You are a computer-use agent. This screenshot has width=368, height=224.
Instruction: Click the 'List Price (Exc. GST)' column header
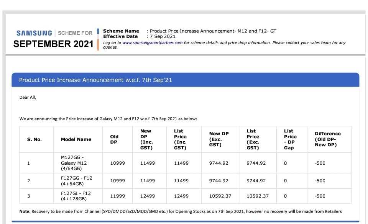coord(253,139)
